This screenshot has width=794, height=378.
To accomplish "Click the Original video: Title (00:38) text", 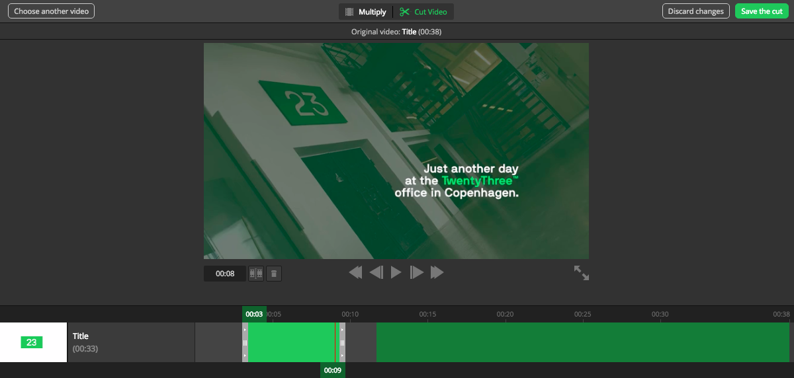I will point(396,32).
